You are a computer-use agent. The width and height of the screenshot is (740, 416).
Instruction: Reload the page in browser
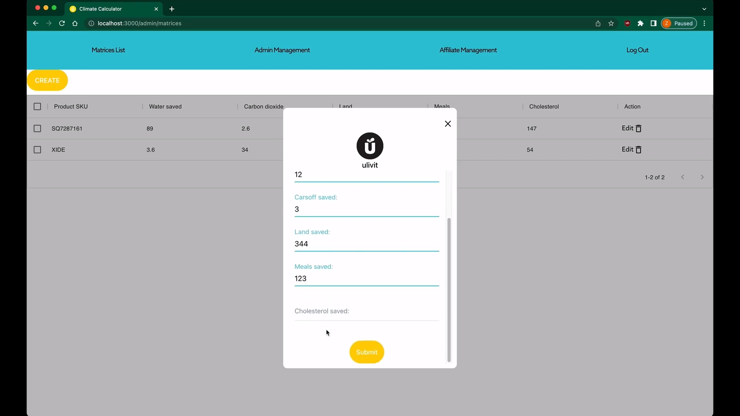[62, 23]
